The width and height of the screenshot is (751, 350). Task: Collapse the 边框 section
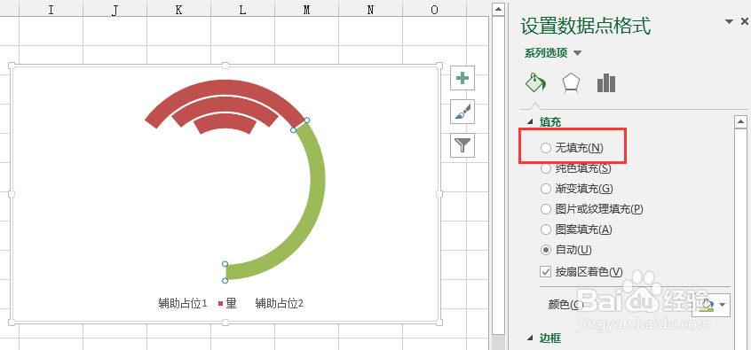coord(530,338)
